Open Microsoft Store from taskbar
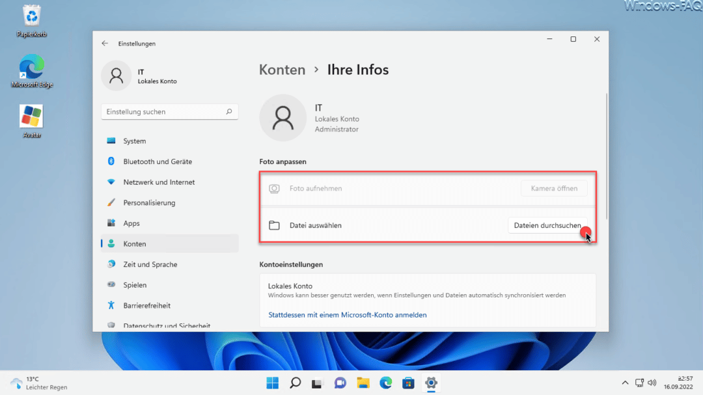 coord(408,383)
